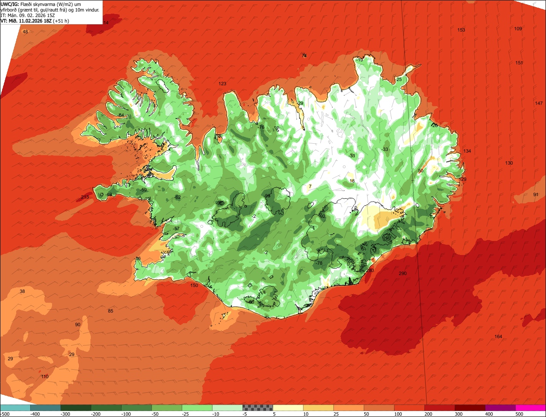Click the map value "153" in the northeast sea
The width and height of the screenshot is (546, 417).
[x=461, y=30]
